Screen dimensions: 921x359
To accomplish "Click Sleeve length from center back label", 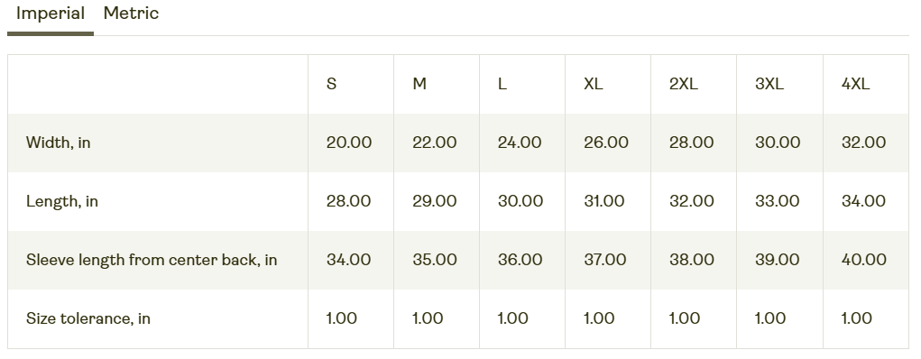I will click(152, 260).
